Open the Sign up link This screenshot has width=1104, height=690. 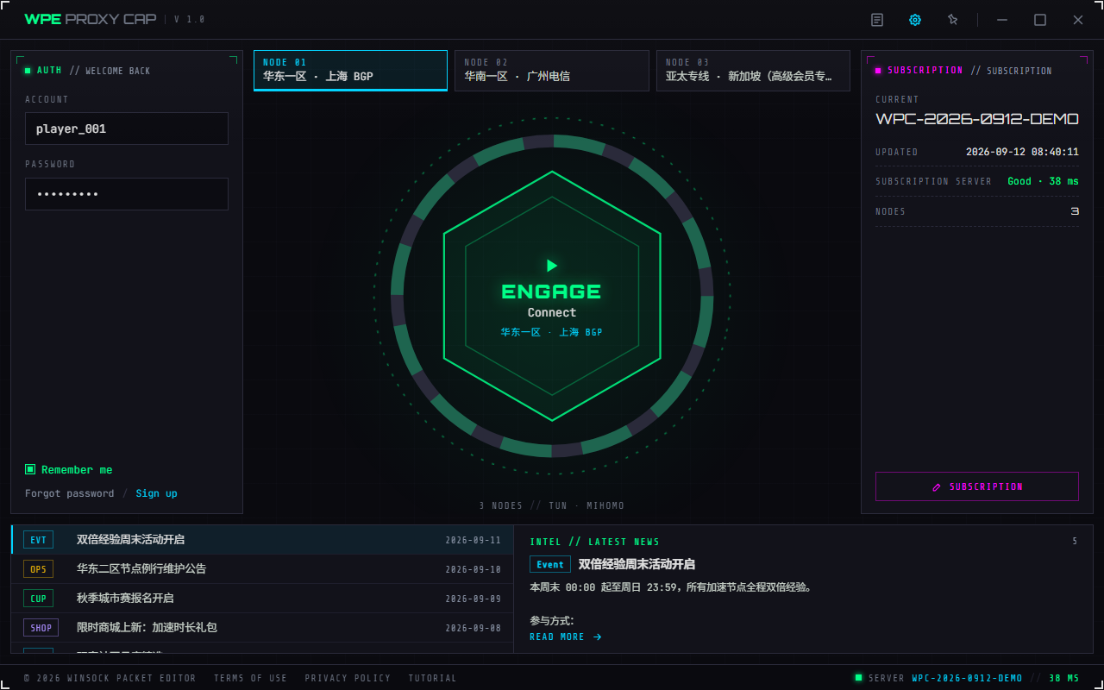(156, 493)
